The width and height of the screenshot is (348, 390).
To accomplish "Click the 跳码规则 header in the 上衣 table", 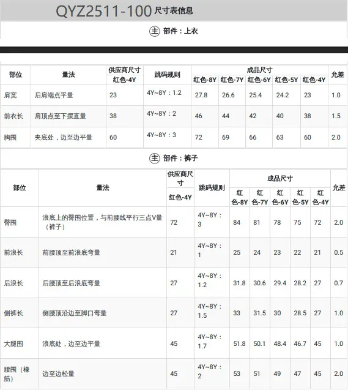I will pos(167,75).
